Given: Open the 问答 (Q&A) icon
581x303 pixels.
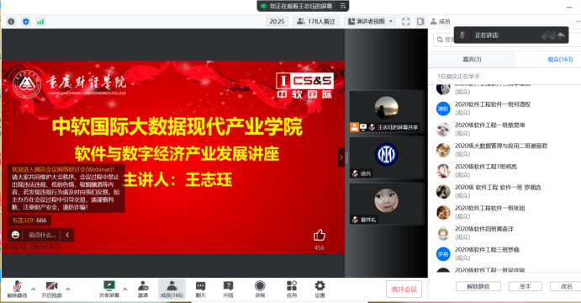Looking at the screenshot, I should pyautogui.click(x=228, y=286).
